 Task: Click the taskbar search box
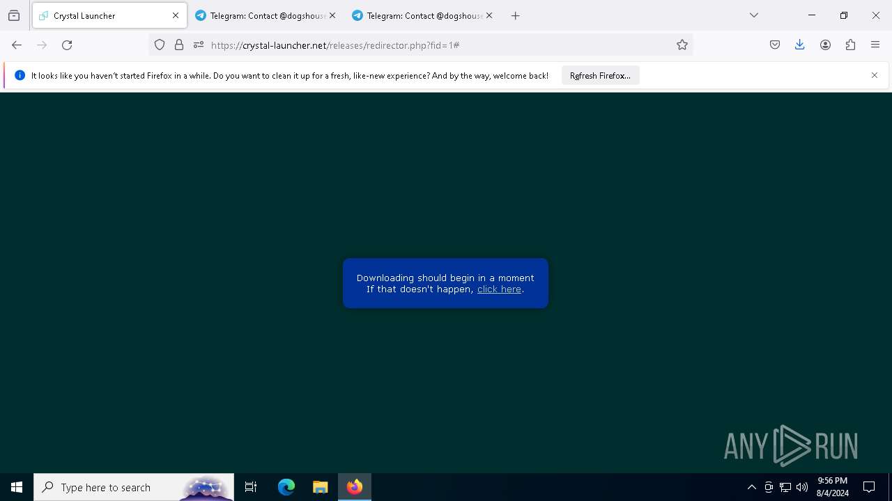click(134, 487)
